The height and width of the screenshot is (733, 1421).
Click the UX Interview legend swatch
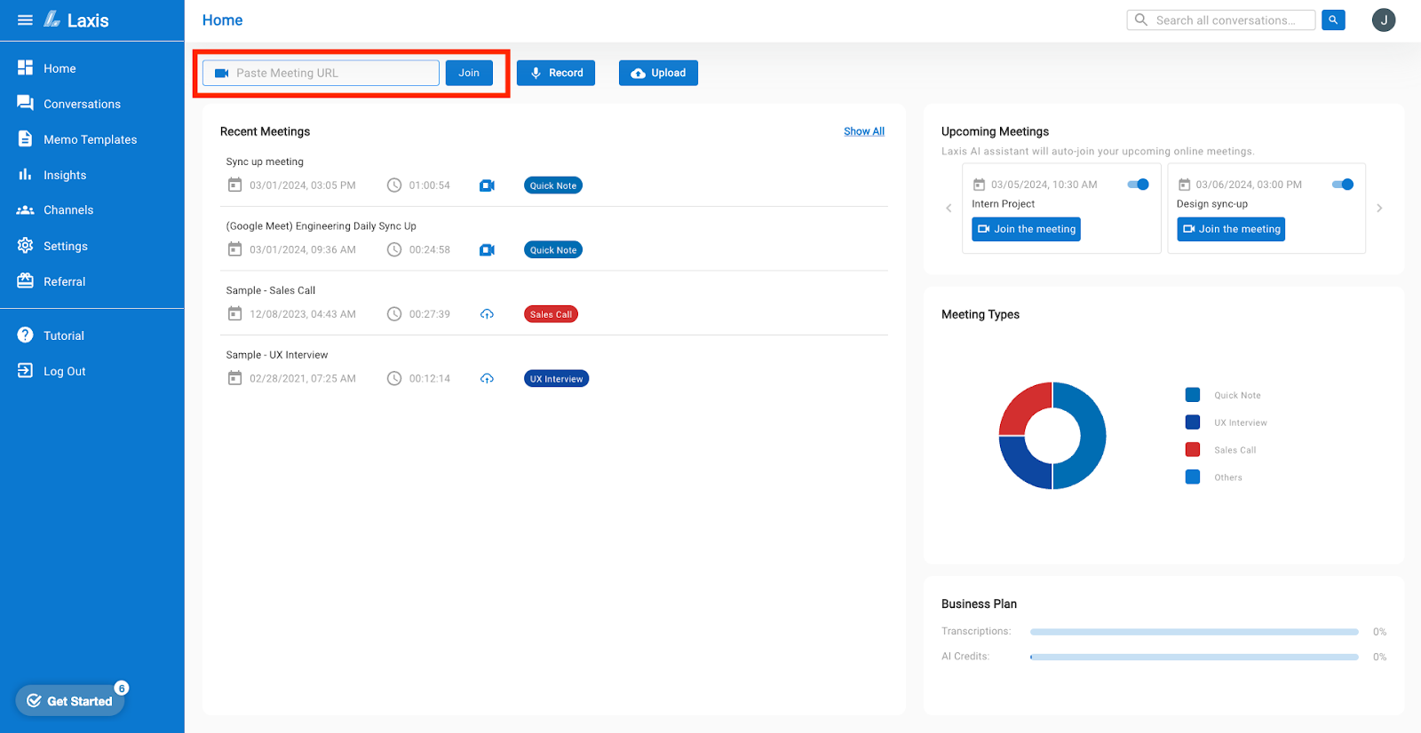coord(1193,422)
